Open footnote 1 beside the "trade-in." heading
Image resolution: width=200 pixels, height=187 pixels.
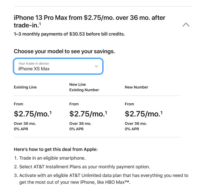(40, 24)
